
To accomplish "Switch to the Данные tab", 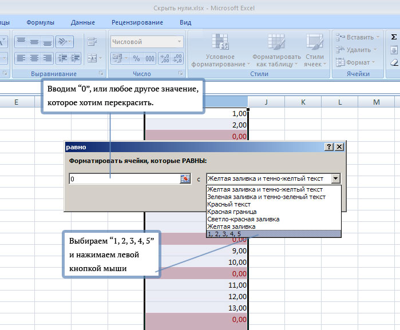I will point(82,22).
